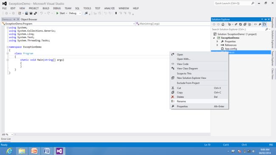
Task: Select Properties at bottom of context menu
Action: click(x=199, y=107)
